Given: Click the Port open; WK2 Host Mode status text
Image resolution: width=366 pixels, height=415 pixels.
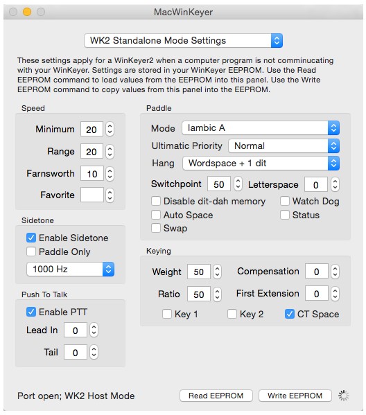Looking at the screenshot, I should (76, 396).
